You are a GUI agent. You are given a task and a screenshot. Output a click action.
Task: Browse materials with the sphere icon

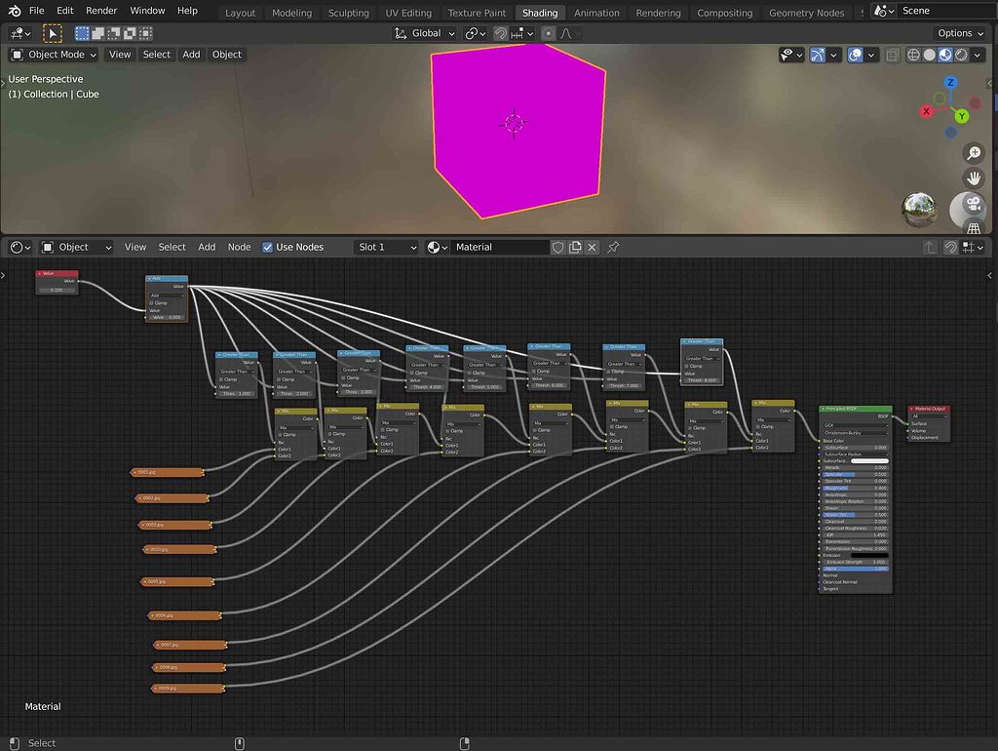[x=437, y=247]
